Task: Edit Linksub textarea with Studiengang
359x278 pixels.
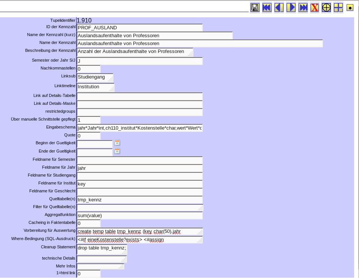Action: pos(95,78)
